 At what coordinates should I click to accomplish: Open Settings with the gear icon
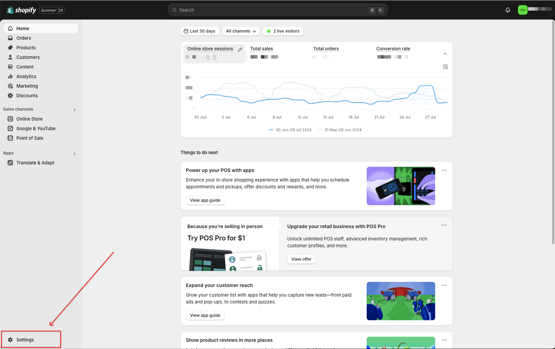pyautogui.click(x=10, y=340)
